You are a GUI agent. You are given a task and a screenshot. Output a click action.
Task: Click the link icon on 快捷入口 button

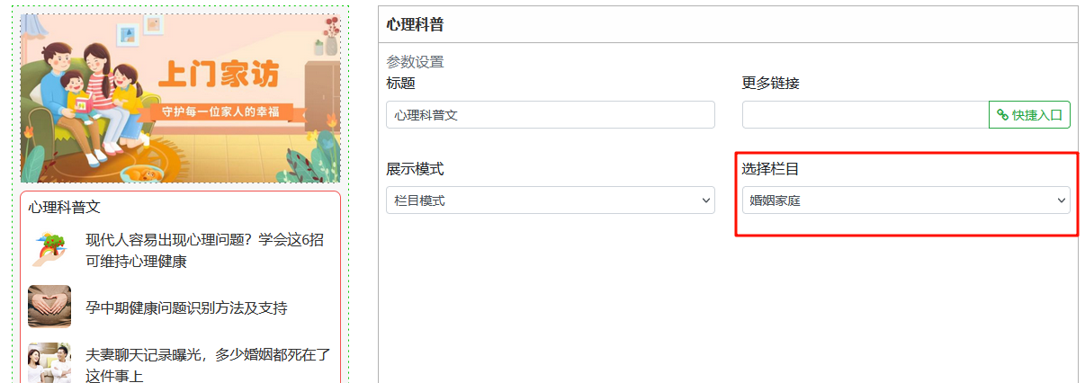(x=1002, y=115)
